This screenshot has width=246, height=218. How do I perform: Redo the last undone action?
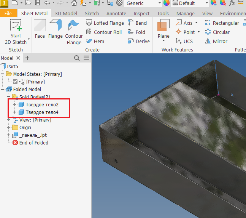point(60,3)
